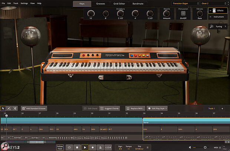
Task: Toggle Follow Host button
Action: coord(60,147)
